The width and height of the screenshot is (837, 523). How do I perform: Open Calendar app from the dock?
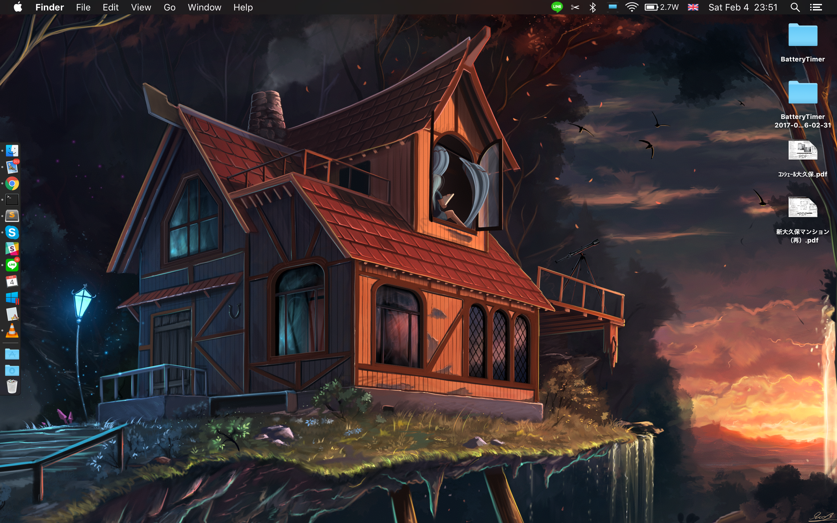click(12, 281)
